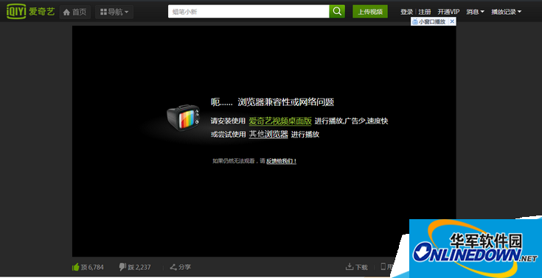Focus the 蜡笔小新 search field
The height and width of the screenshot is (278, 542).
(x=249, y=12)
